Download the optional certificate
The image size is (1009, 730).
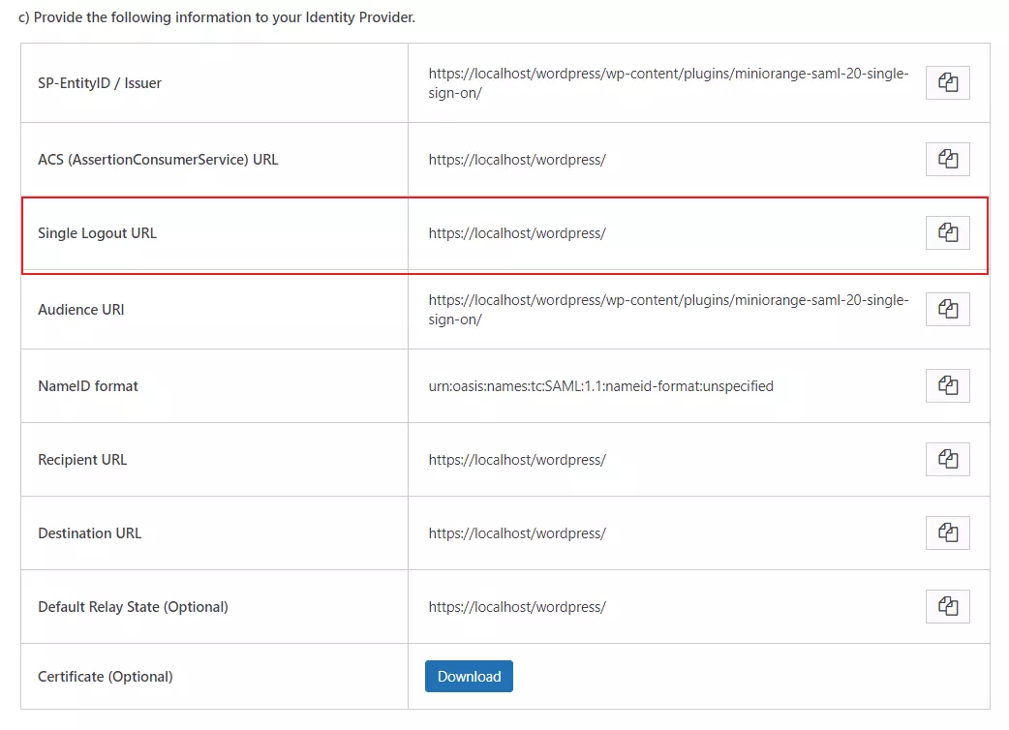(x=469, y=676)
